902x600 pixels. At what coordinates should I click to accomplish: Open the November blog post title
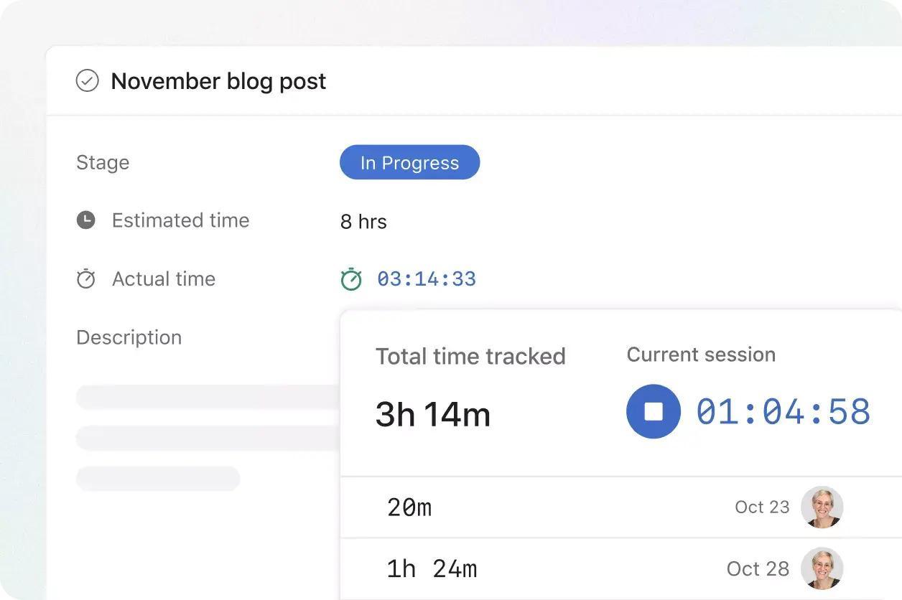tap(218, 81)
